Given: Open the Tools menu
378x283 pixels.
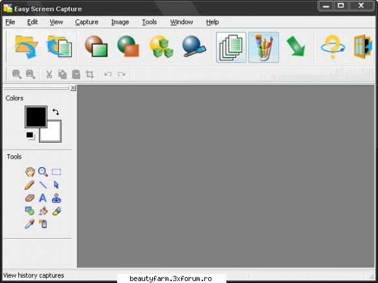Looking at the screenshot, I should (149, 22).
